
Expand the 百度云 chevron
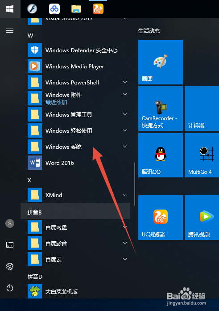pyautogui.click(x=125, y=259)
